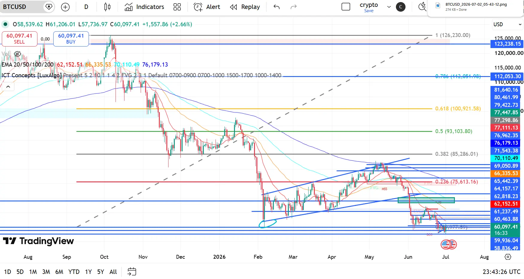Viewport: 524px width, 279px height.
Task: Click the red 62,152.51 EMA price label
Action: pyautogui.click(x=505, y=204)
